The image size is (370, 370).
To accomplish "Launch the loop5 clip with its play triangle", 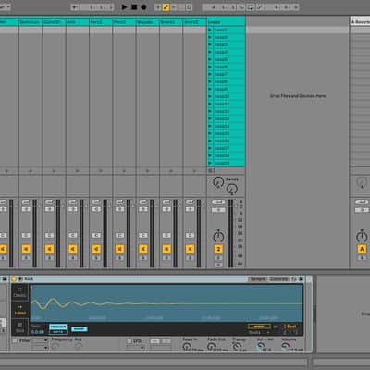I will 210,59.
